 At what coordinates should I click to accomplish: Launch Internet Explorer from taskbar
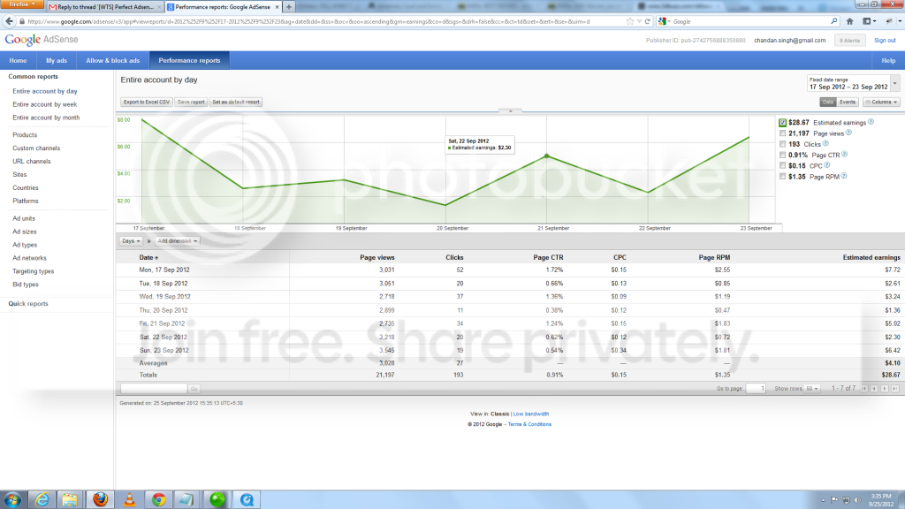tap(42, 499)
